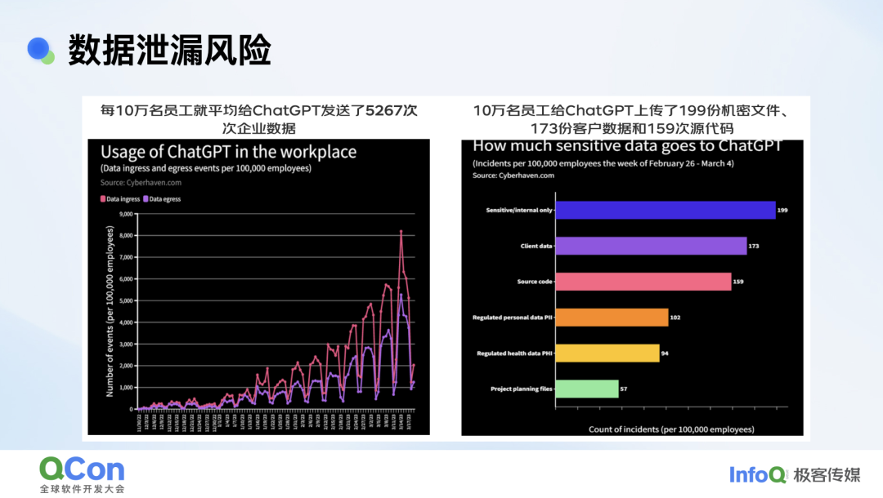Click the 全球软件开发大会 text under QCon
This screenshot has height=498, width=883.
point(83,489)
